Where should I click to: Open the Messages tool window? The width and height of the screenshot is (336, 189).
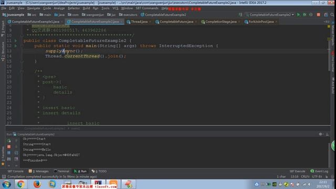pos(39,171)
